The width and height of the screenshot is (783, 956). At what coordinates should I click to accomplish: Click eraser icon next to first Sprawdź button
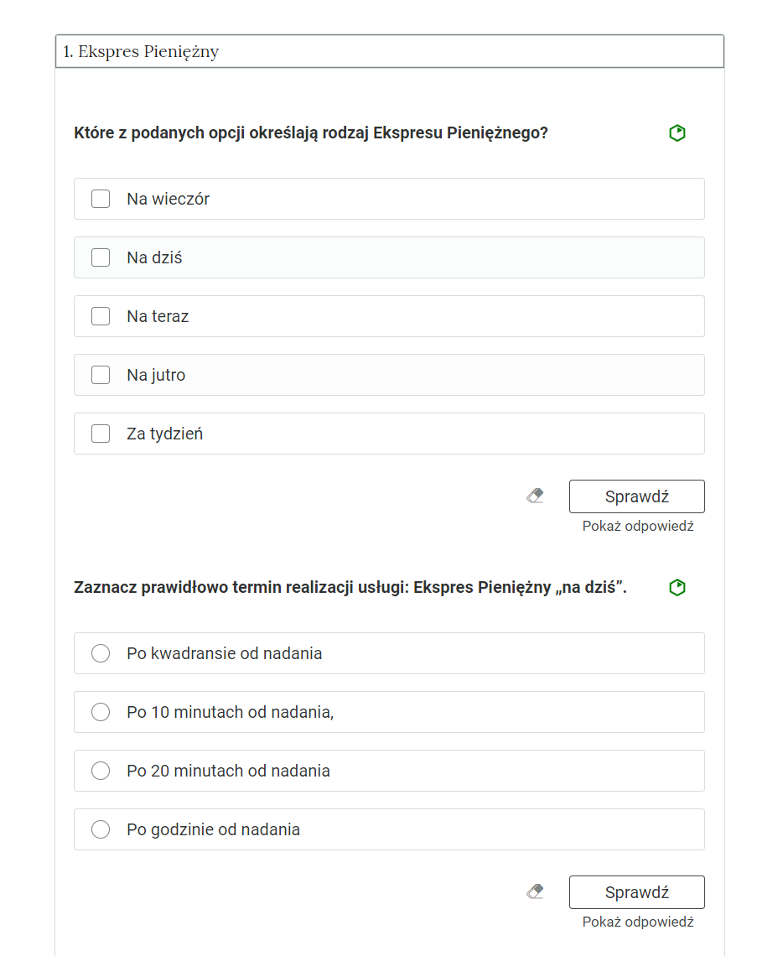pyautogui.click(x=535, y=496)
